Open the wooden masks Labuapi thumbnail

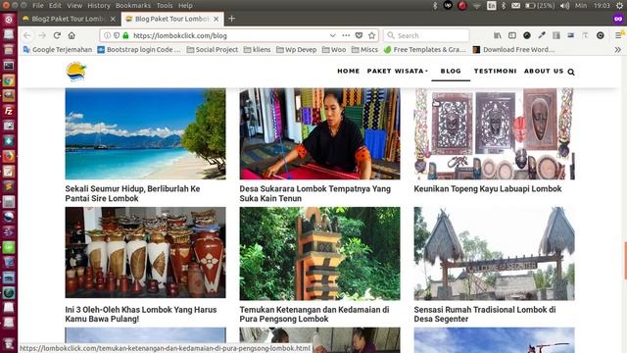coord(494,133)
